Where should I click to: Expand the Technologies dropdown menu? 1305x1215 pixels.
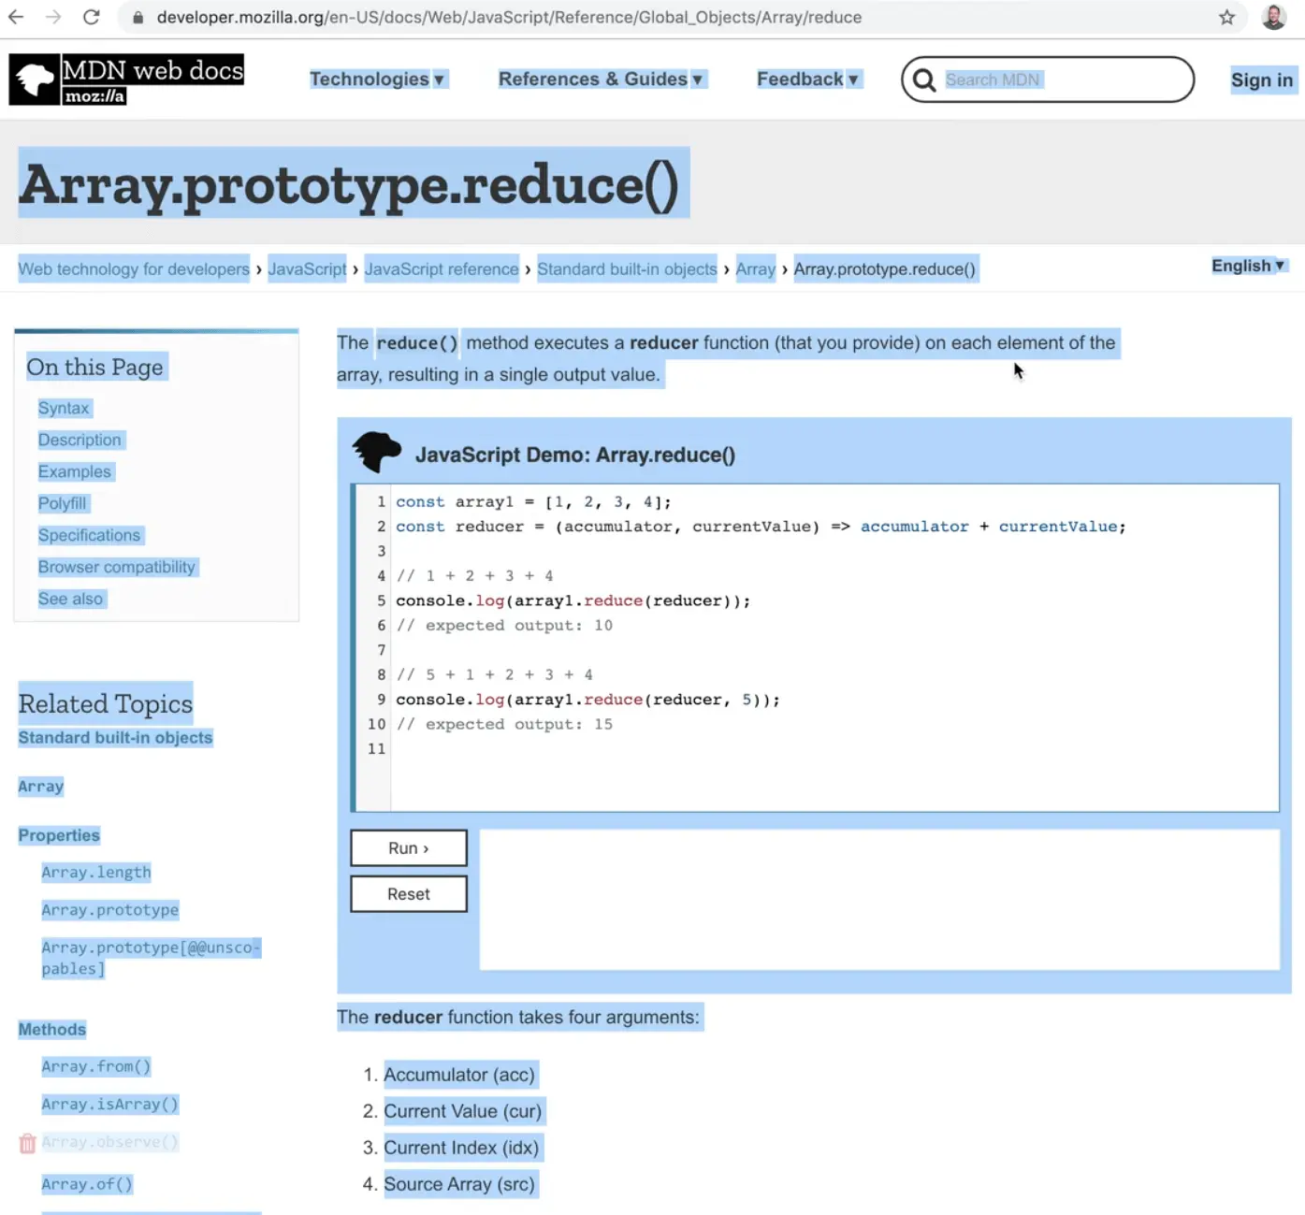[377, 80]
